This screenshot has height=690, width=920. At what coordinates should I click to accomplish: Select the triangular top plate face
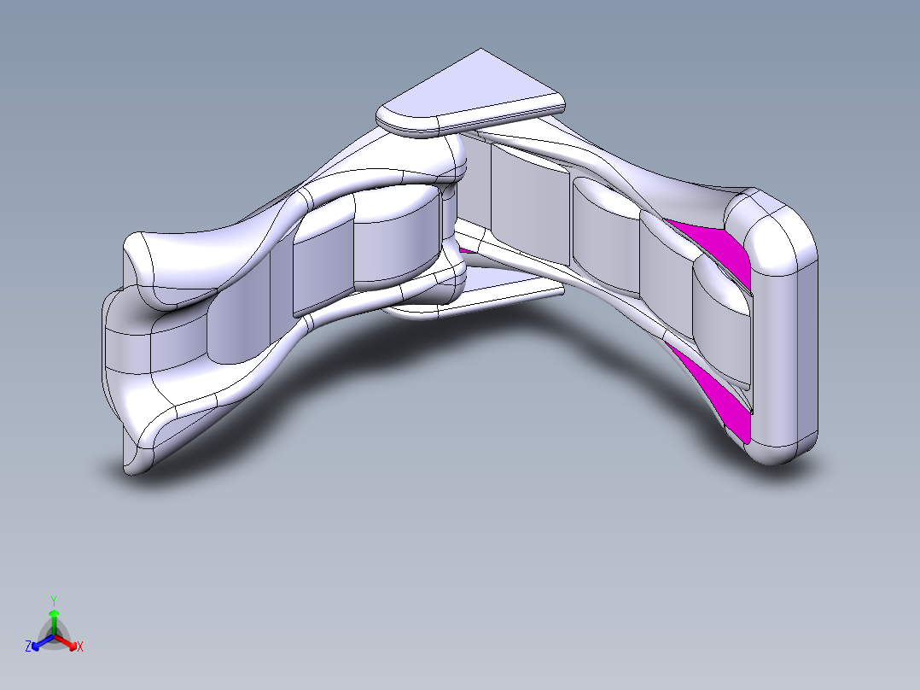[x=473, y=87]
